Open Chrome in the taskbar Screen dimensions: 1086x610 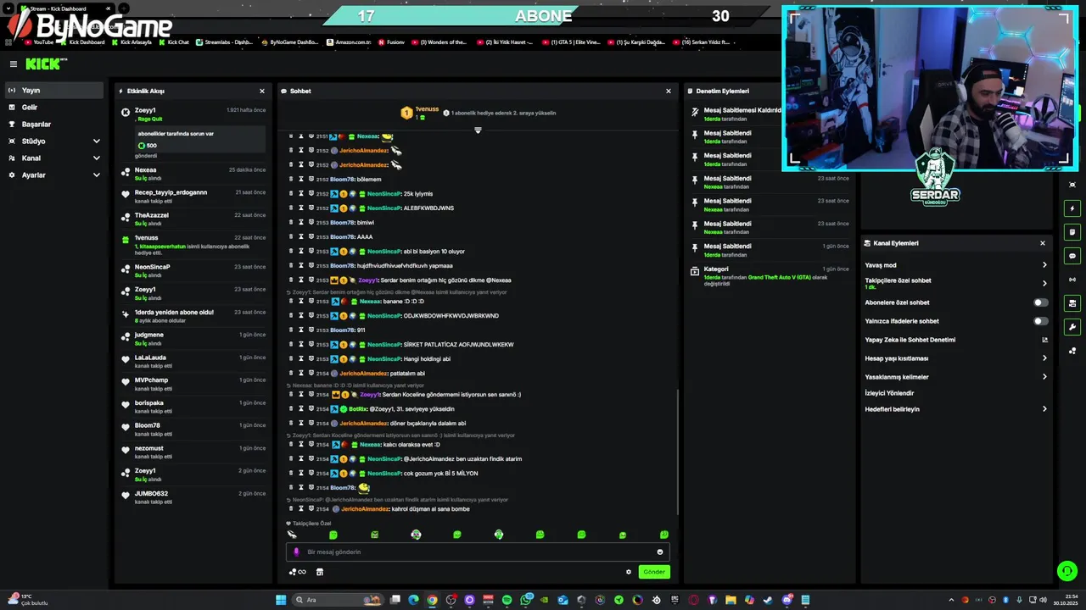coord(432,600)
